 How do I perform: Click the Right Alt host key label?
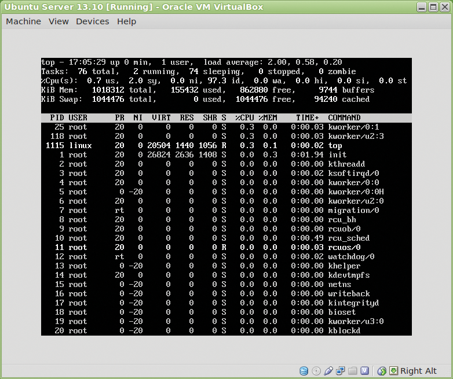tap(418, 371)
